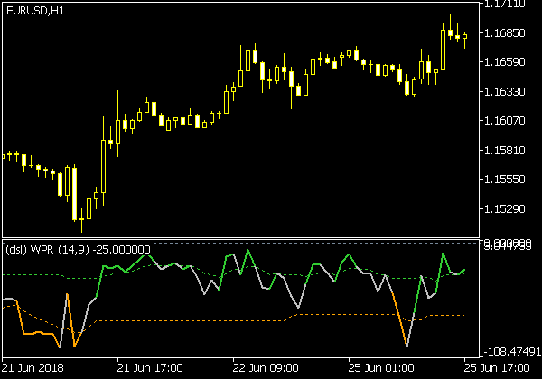Click the EURUSD,H1 chart title
The width and height of the screenshot is (542, 379).
click(x=35, y=11)
